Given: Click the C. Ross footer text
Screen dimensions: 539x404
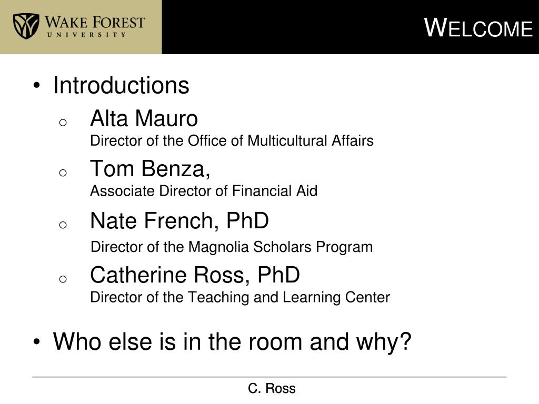Looking at the screenshot, I should click(x=272, y=389).
